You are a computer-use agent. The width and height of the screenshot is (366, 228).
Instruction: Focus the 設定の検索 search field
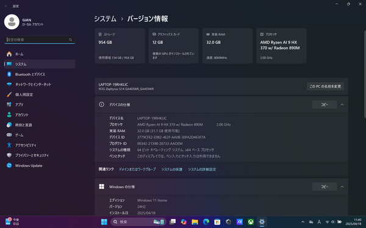click(x=40, y=40)
